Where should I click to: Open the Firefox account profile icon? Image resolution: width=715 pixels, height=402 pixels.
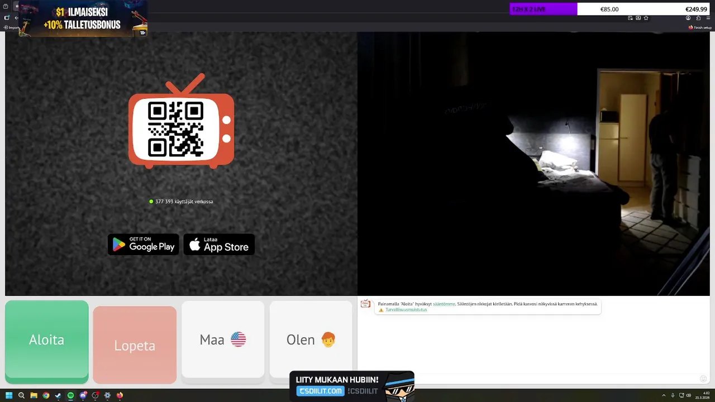688,18
